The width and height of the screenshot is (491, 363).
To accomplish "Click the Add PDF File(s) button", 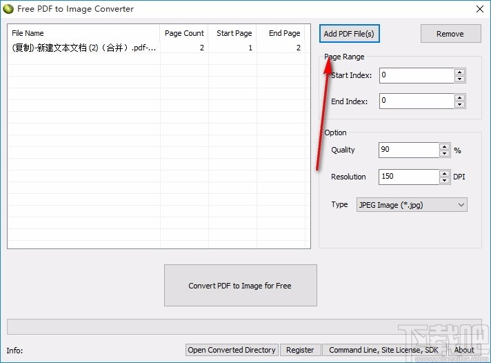I will click(x=349, y=34).
